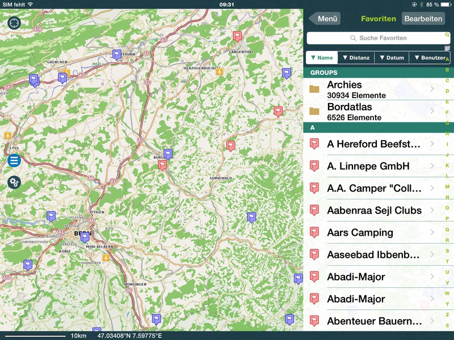Screen dimensions: 454x340
Task: Sort favorites by Name
Action: [x=322, y=58]
